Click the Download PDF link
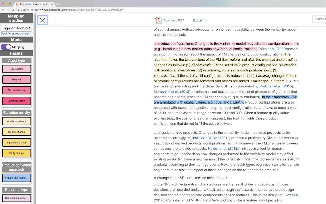Screen dimensions: 326x204 click(x=174, y=20)
